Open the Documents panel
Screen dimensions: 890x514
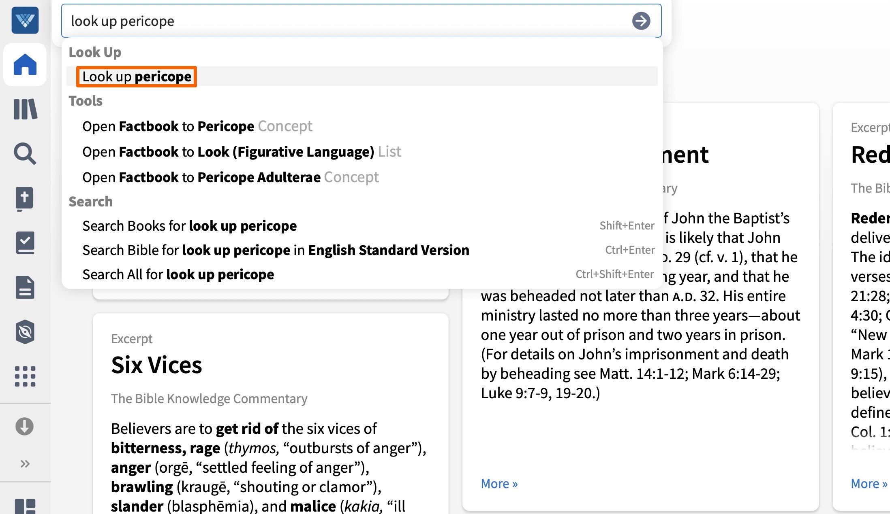(x=25, y=287)
